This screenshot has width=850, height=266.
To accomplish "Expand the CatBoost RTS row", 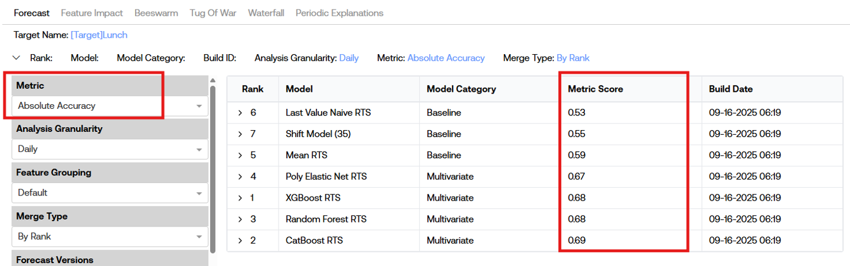I will click(x=240, y=240).
